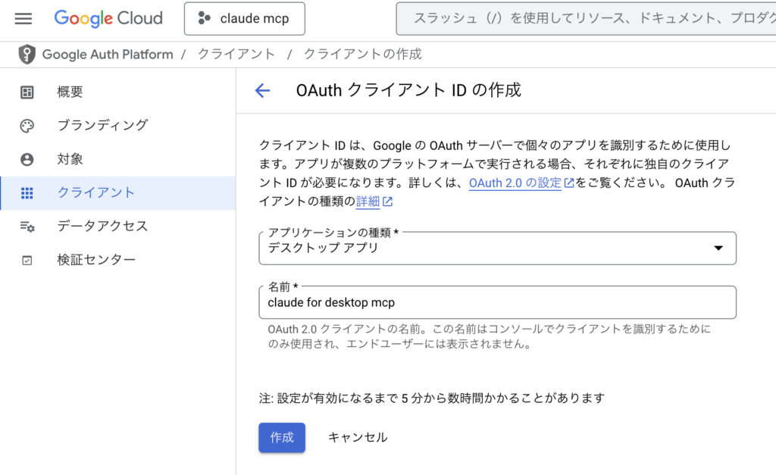Click the 検証センター checkmark icon
The height and width of the screenshot is (475, 776).
pyautogui.click(x=27, y=260)
